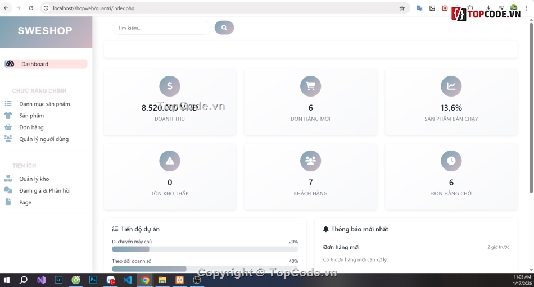Click the clock pending orders icon
Image resolution: width=534 pixels, height=287 pixels.
pos(451,161)
